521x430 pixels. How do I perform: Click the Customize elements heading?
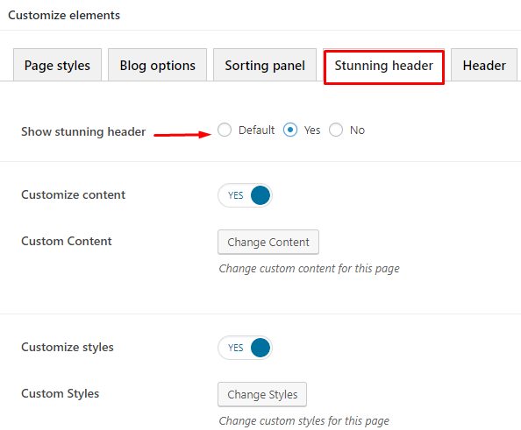[64, 15]
